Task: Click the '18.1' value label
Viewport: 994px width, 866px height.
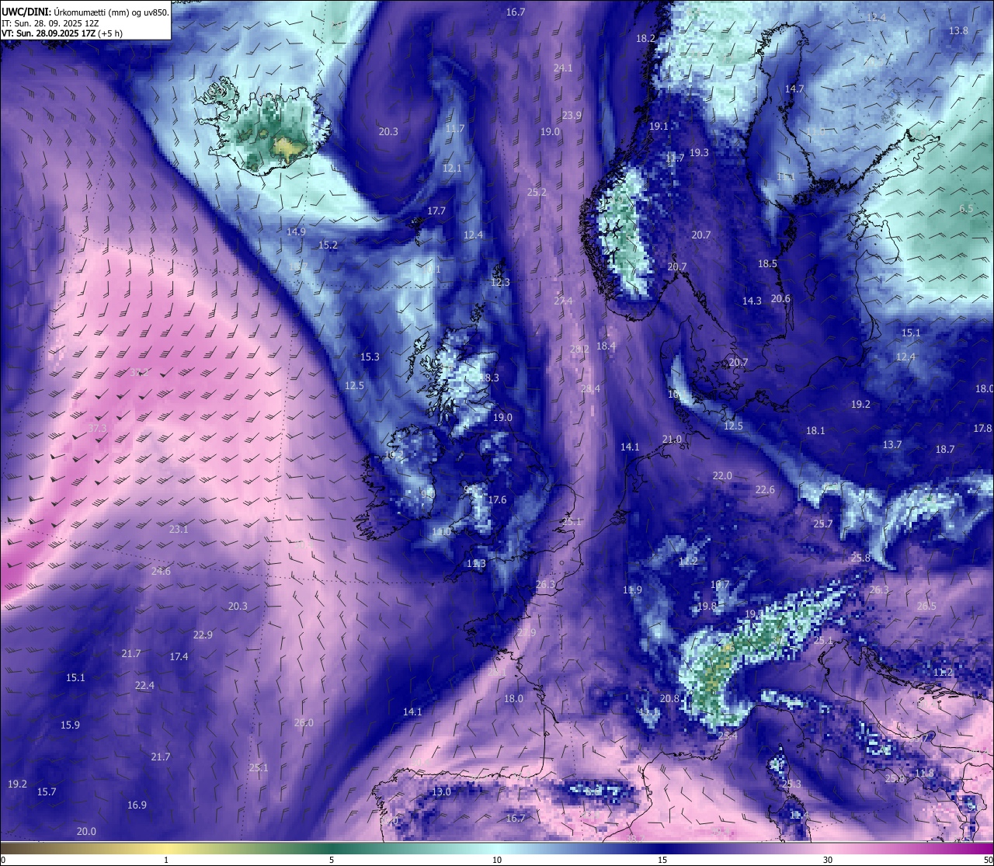Action: coord(815,430)
